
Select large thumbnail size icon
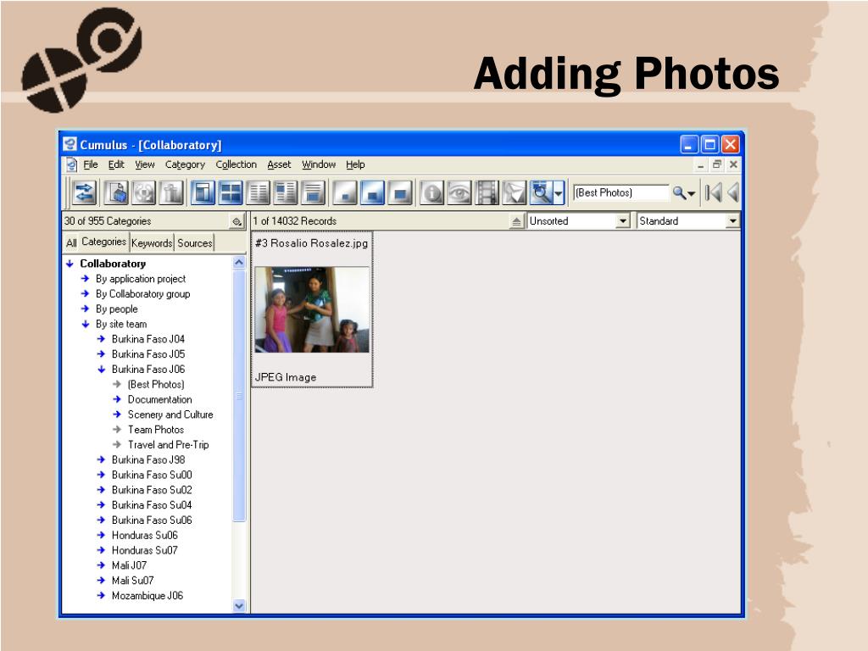point(400,192)
